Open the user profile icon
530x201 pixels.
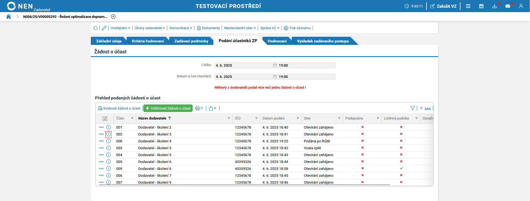coord(521,6)
